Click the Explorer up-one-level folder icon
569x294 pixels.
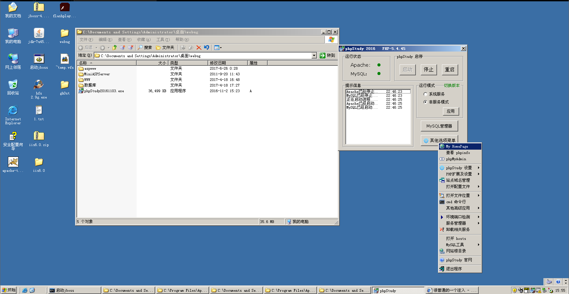114,48
